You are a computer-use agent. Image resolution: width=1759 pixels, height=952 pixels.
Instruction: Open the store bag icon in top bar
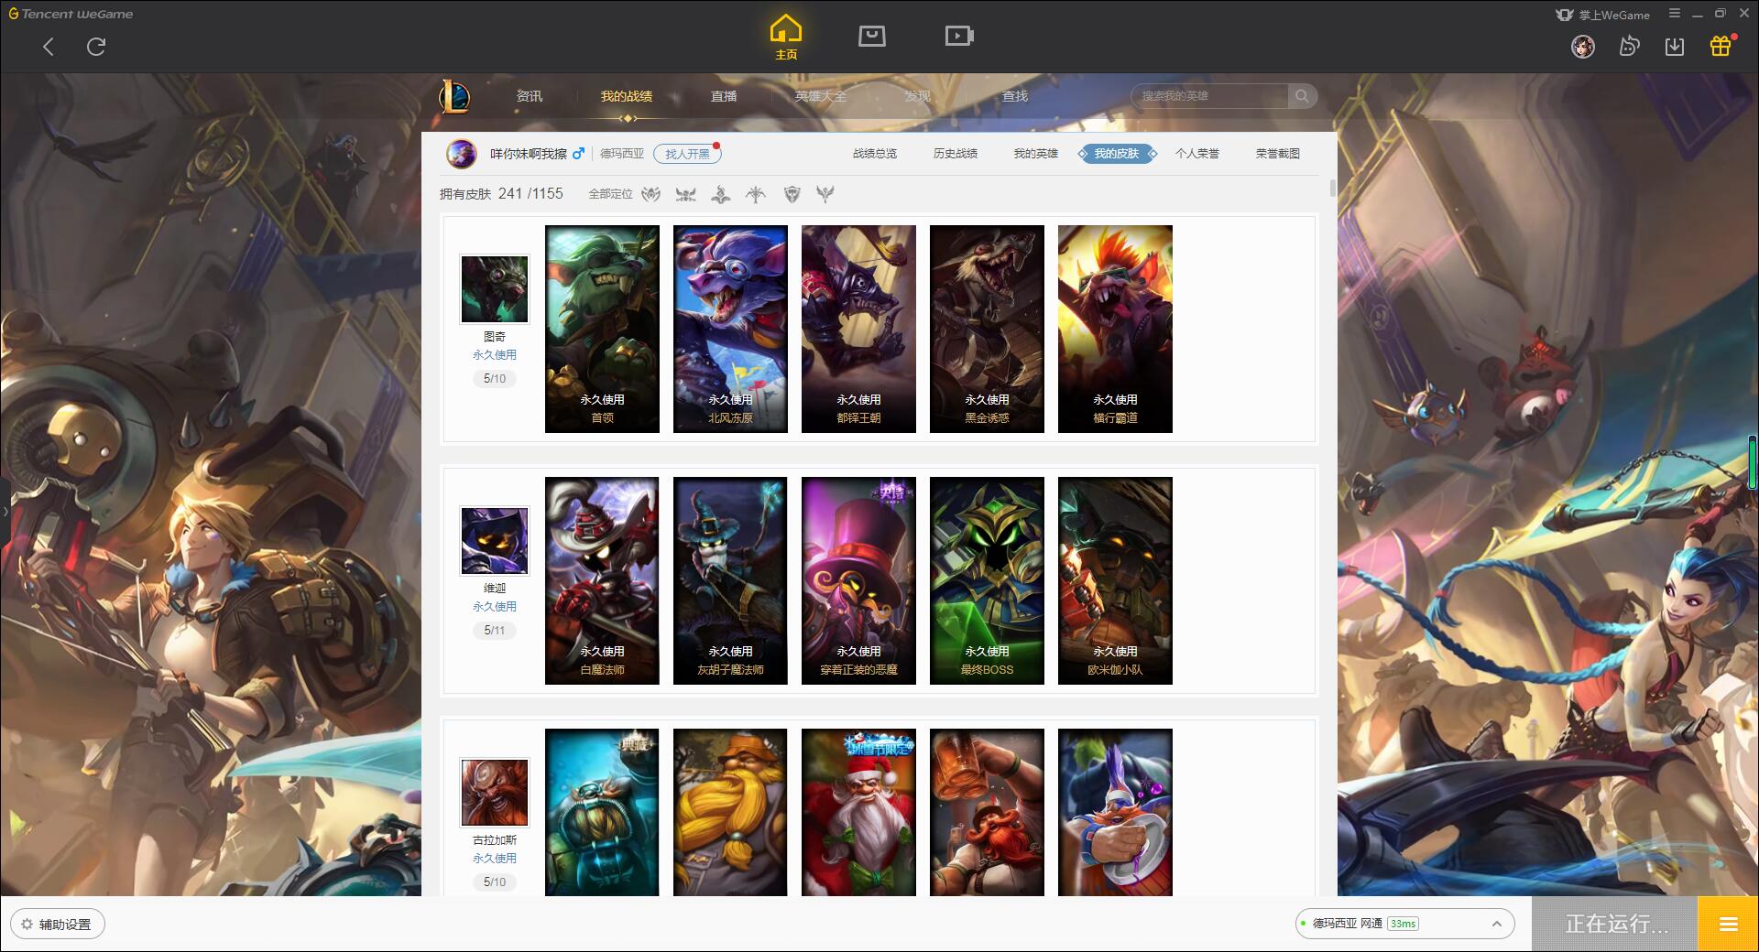871,36
